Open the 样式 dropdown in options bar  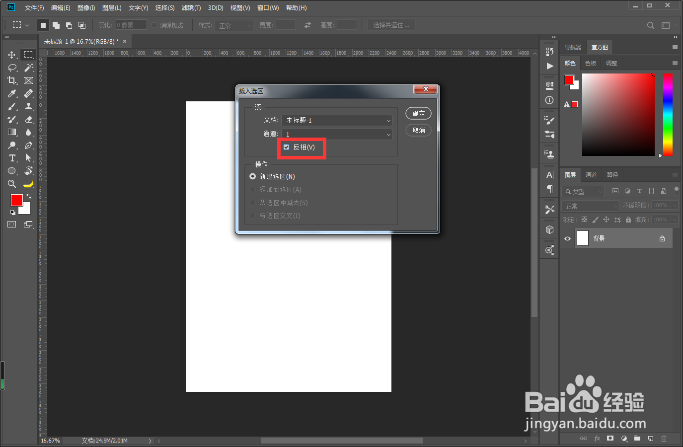click(234, 25)
